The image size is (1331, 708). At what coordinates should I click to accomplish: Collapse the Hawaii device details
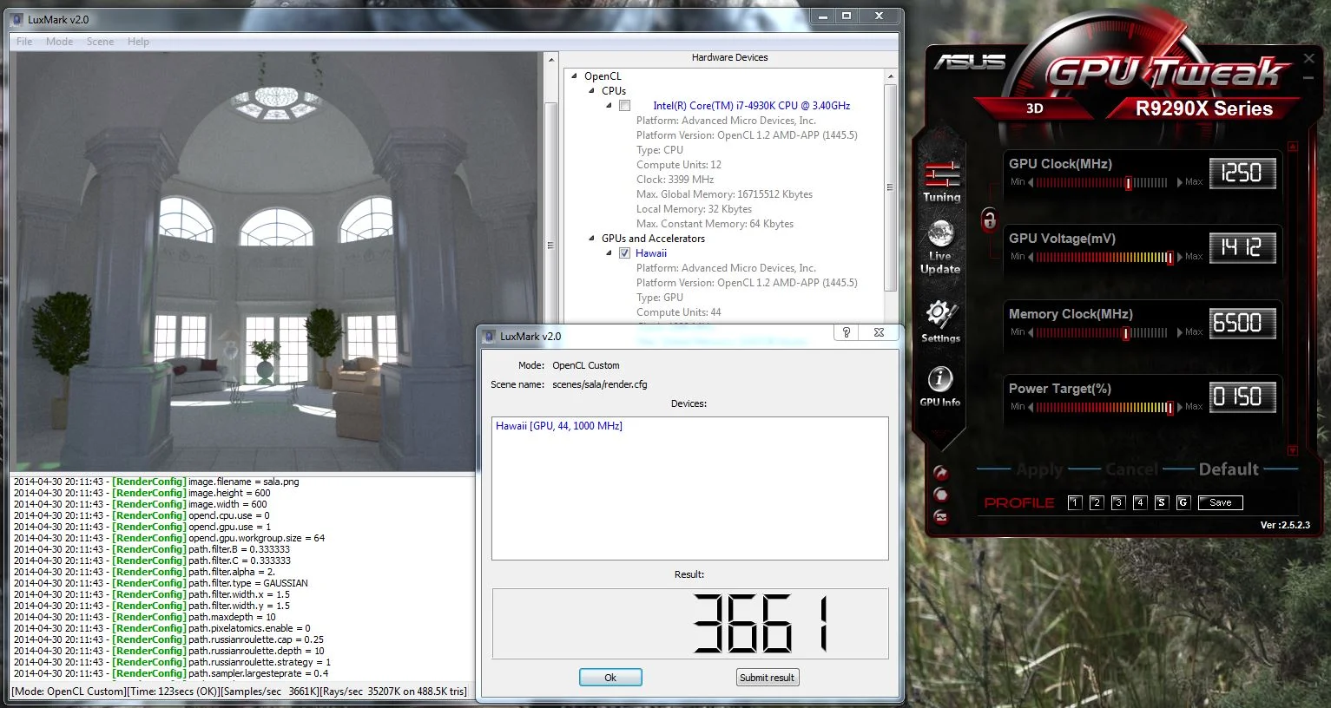[x=609, y=253]
